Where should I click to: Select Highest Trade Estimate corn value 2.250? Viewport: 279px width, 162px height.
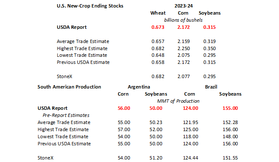pyautogui.click(x=183, y=48)
